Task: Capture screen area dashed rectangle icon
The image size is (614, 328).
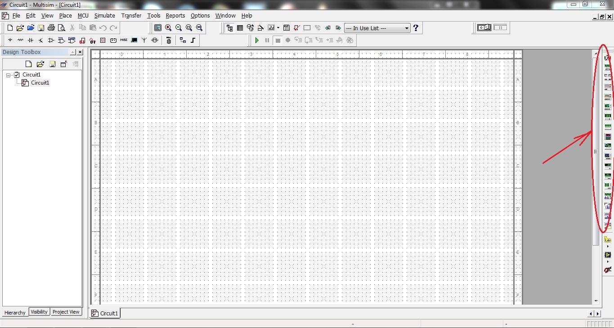Action: point(307,28)
